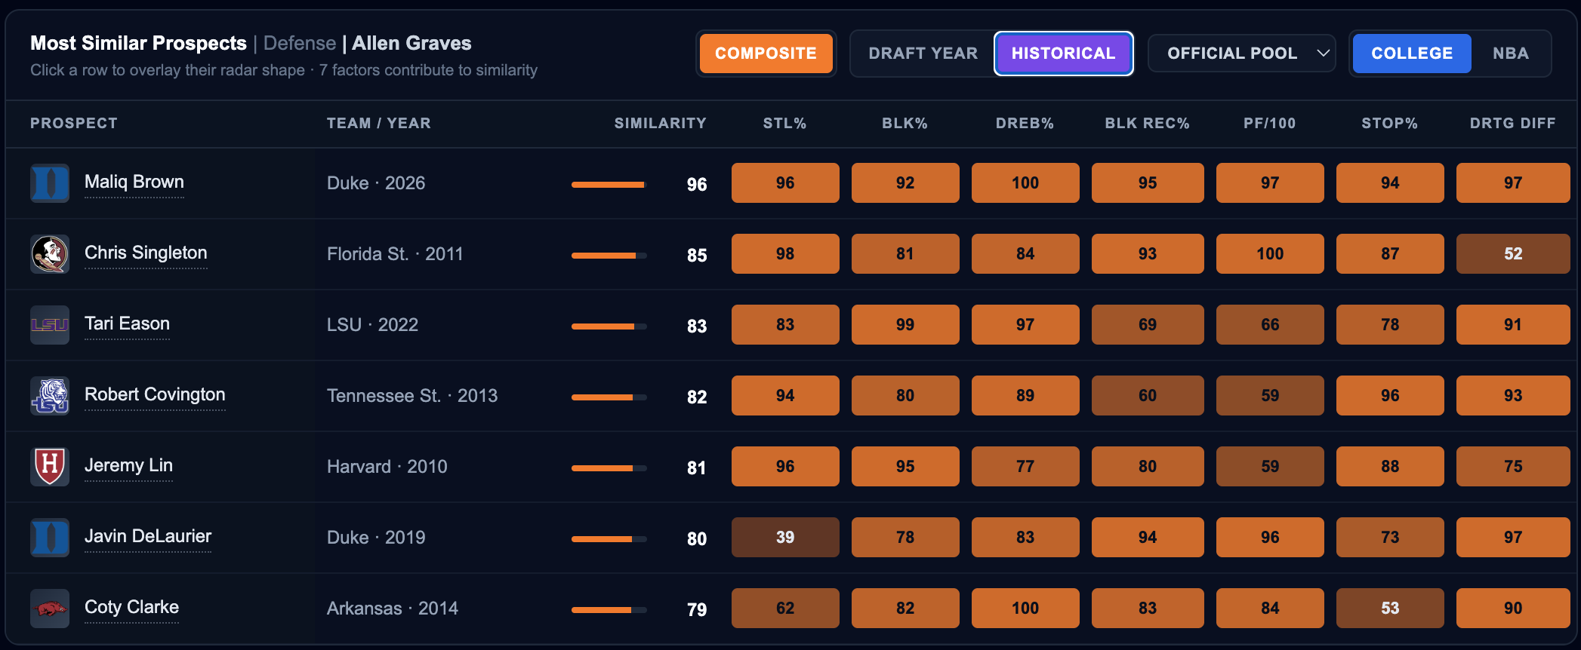Click Maliq Brown's Duke team logo
The image size is (1581, 650).
tap(50, 183)
